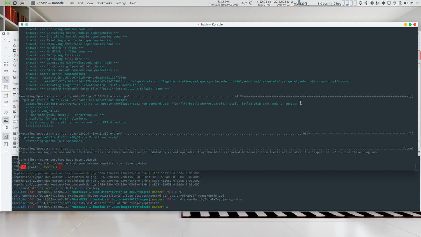Viewport: 421px width, 237px height.
Task: Select Audio search music-note icon in Dolphin
Action: (15, 116)
